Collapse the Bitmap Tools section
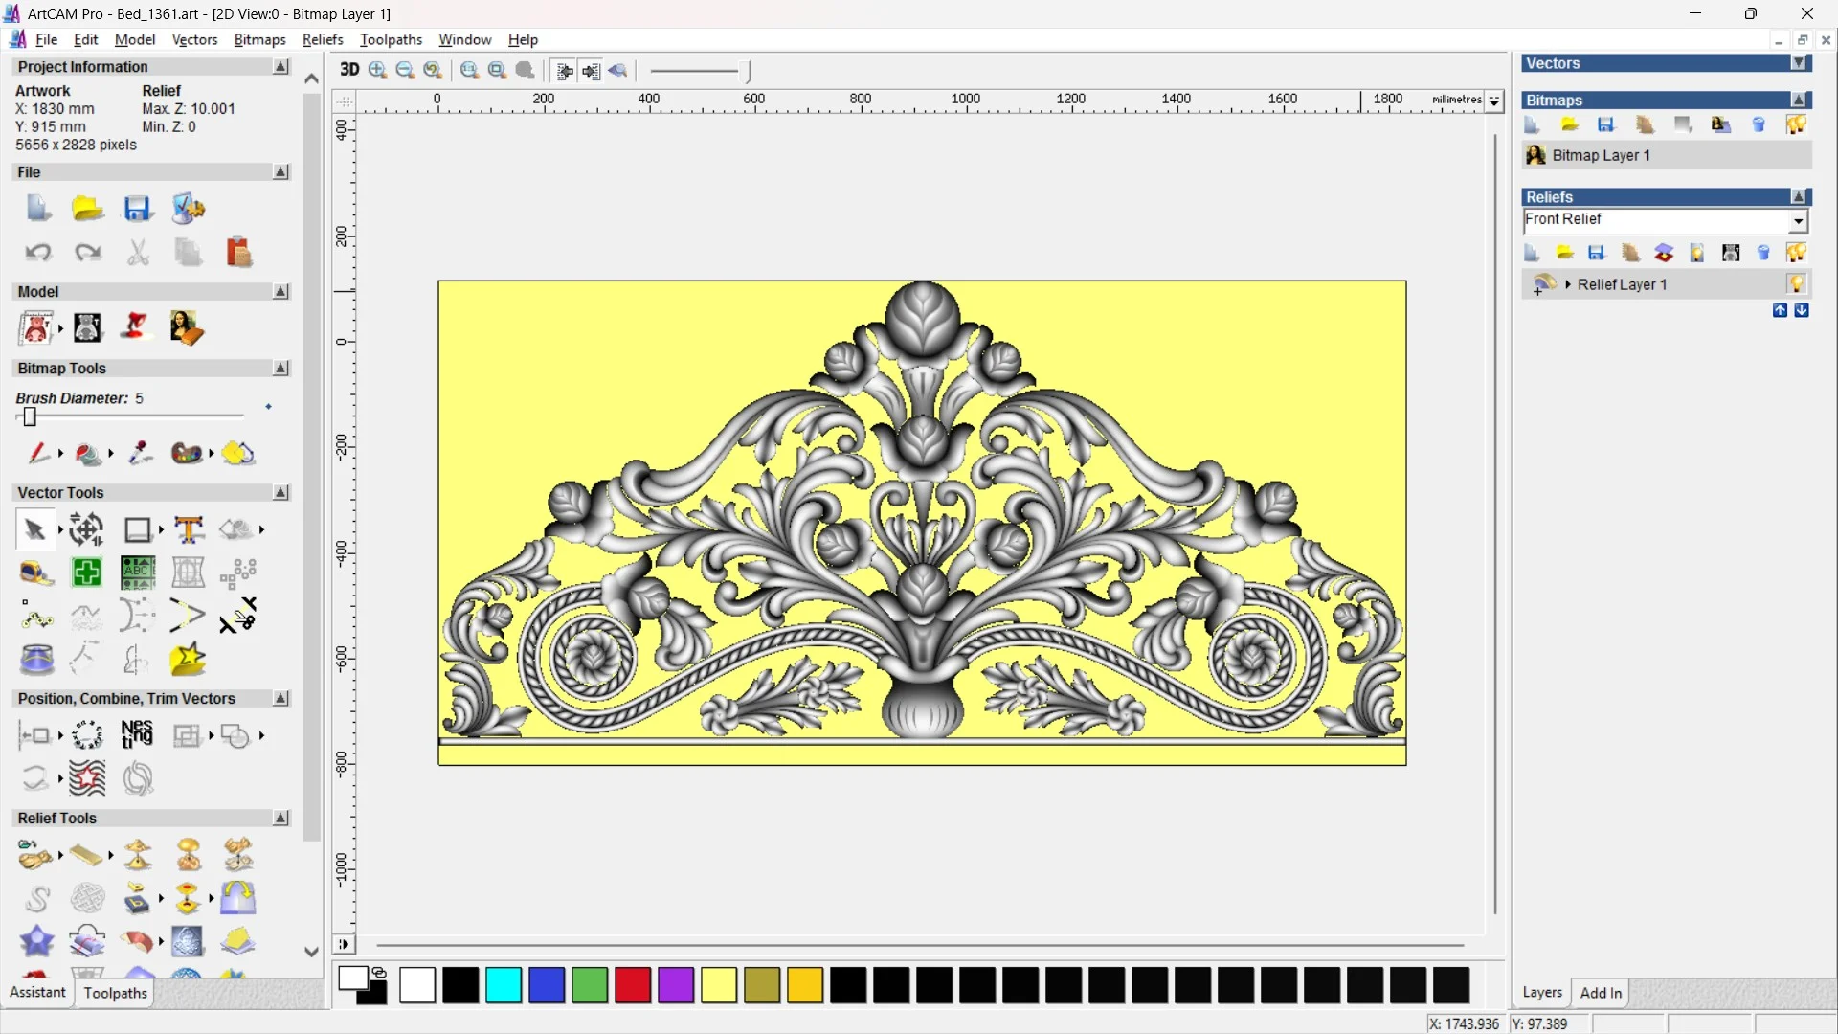 pyautogui.click(x=280, y=369)
